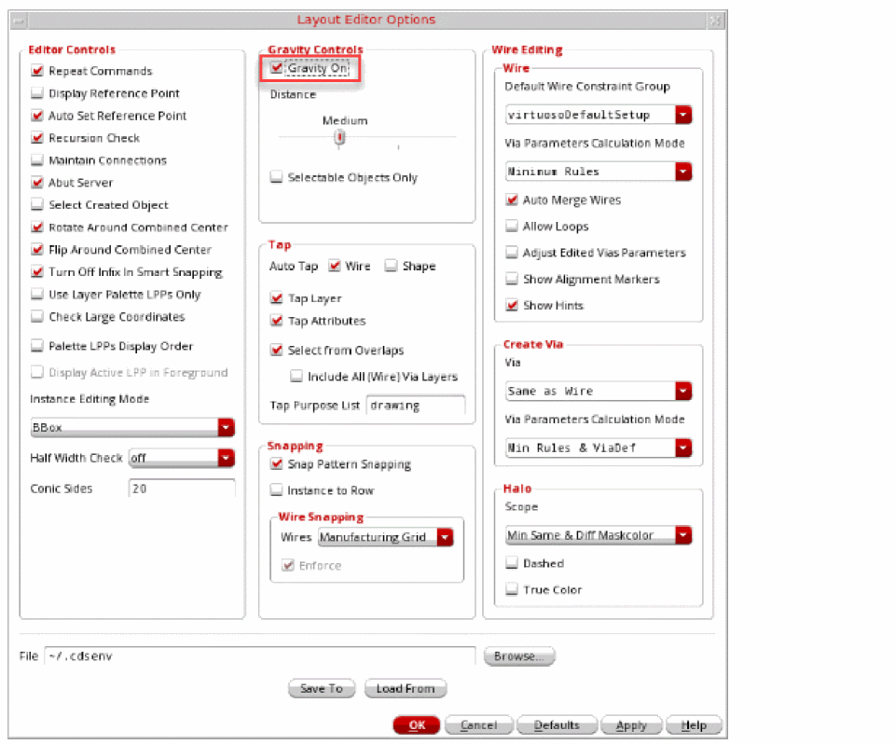
Task: Toggle the Tap Layer checkbox
Action: point(277,298)
